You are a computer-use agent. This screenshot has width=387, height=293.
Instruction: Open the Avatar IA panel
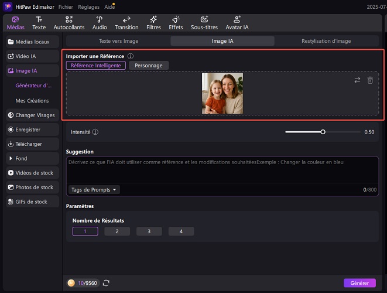(x=237, y=23)
